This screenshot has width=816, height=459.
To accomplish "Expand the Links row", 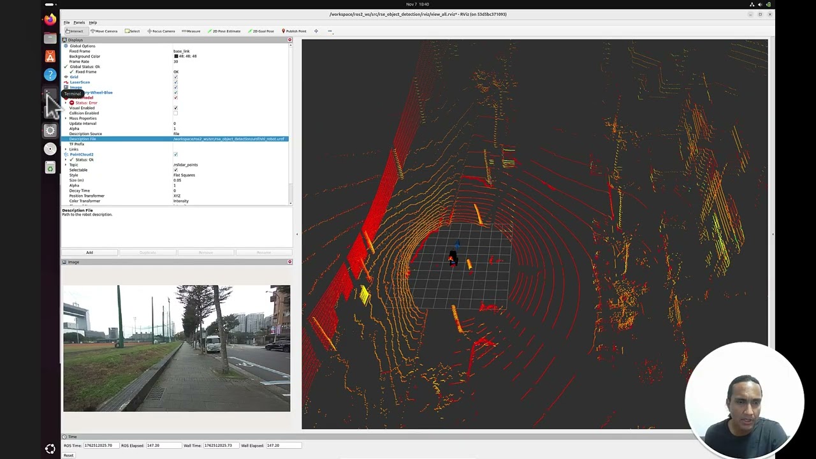I will coord(66,149).
